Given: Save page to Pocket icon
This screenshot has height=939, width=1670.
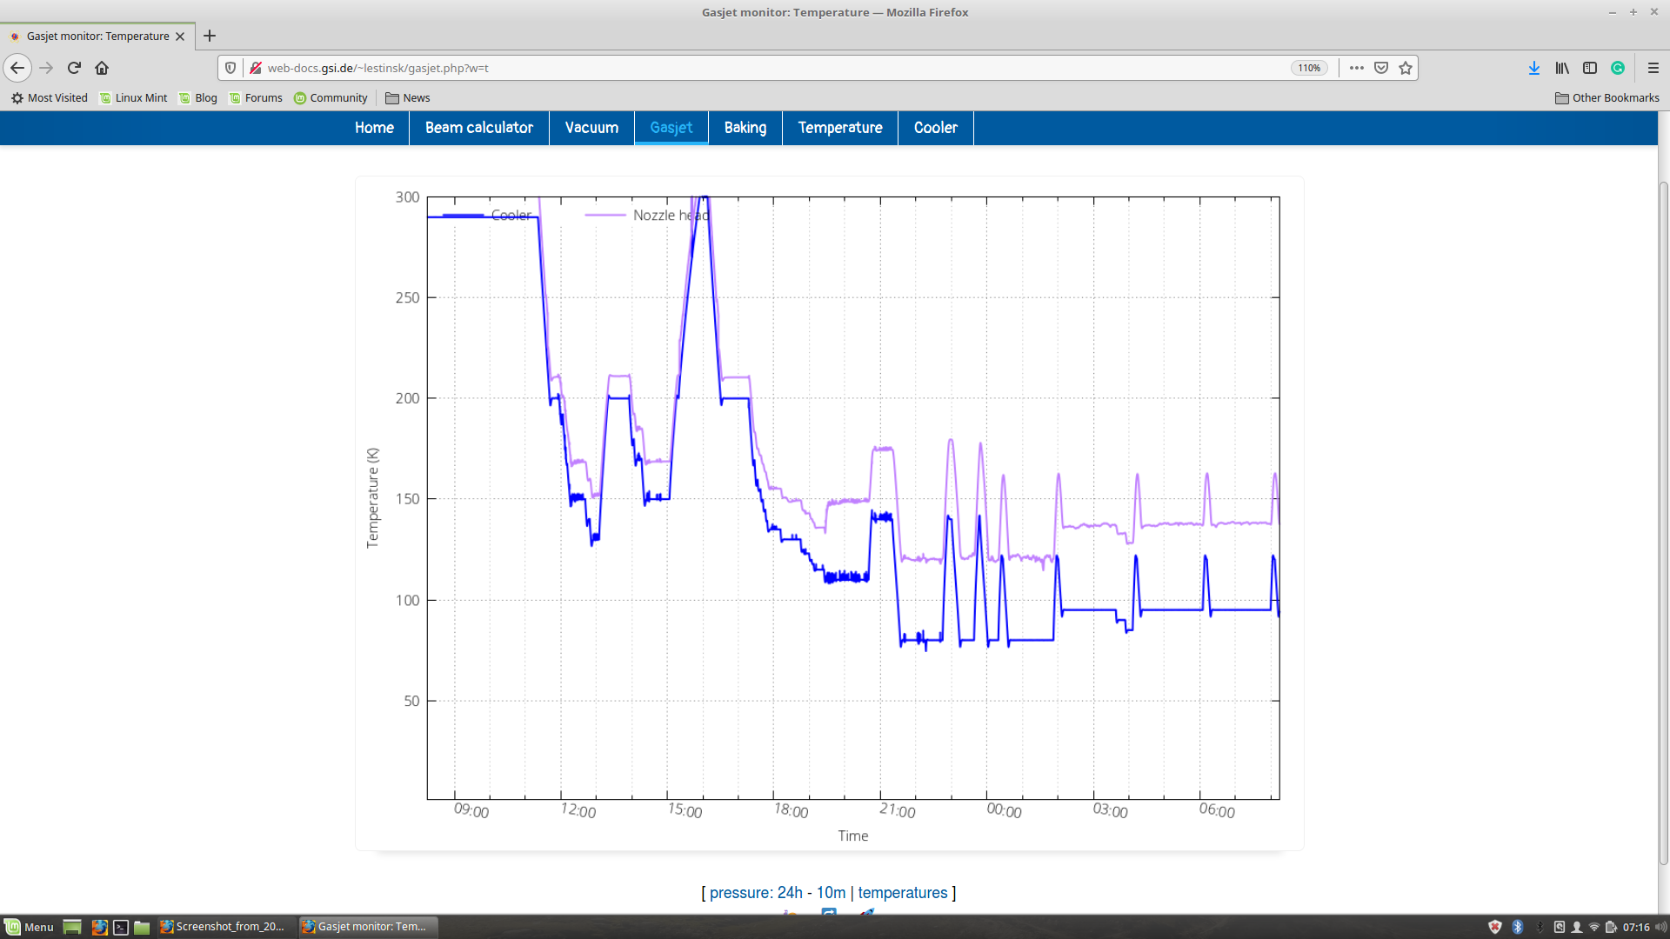Looking at the screenshot, I should 1381,68.
